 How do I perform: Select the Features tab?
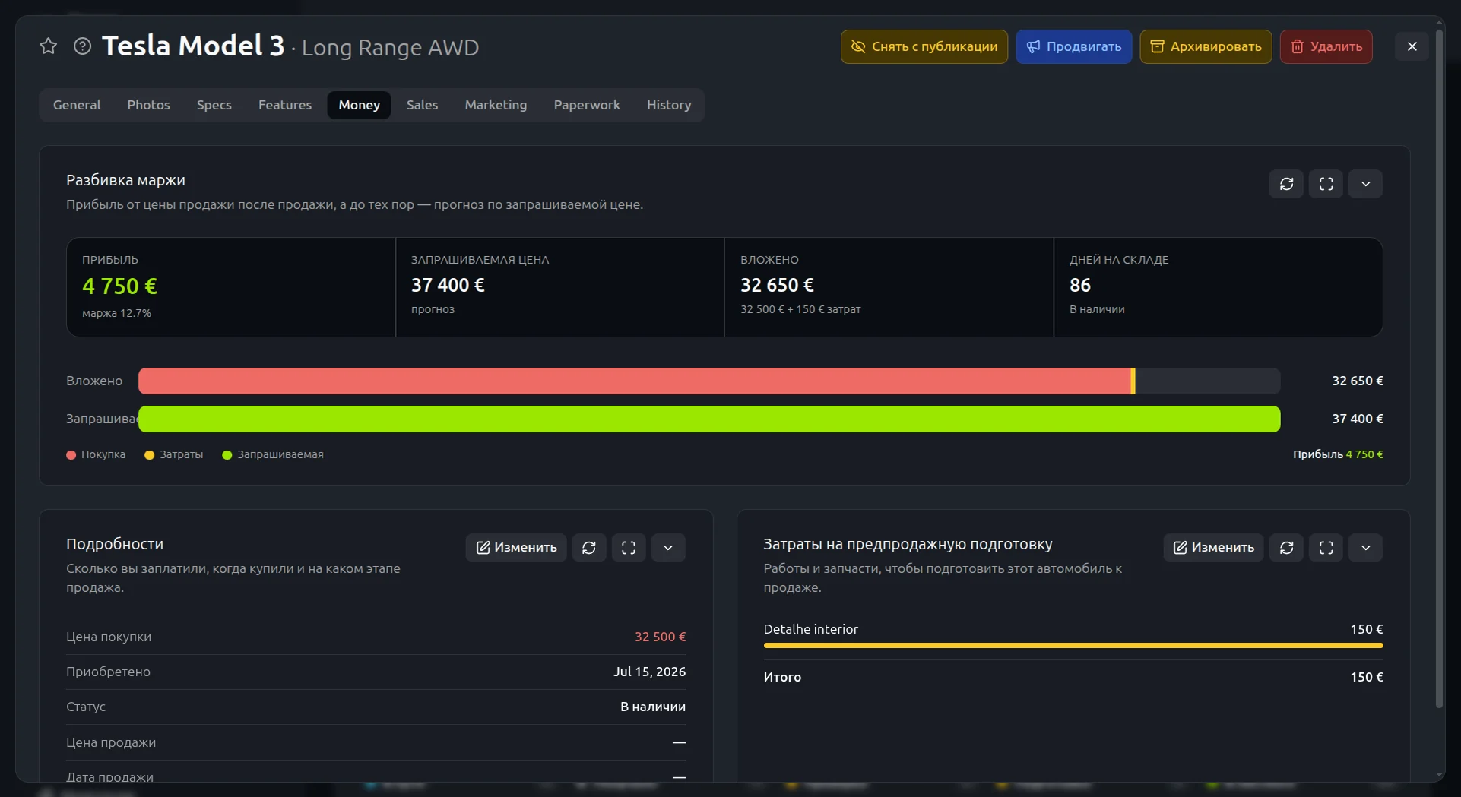285,105
